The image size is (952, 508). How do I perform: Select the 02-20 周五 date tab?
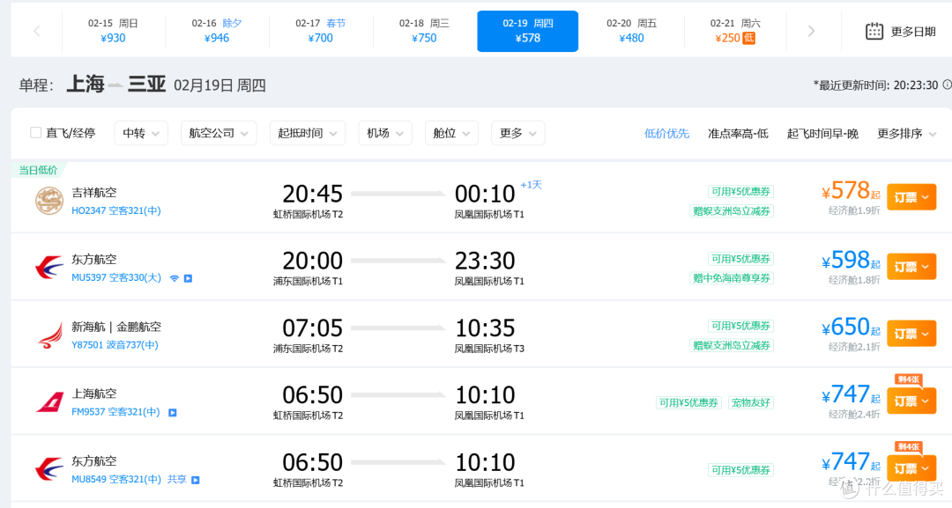631,31
